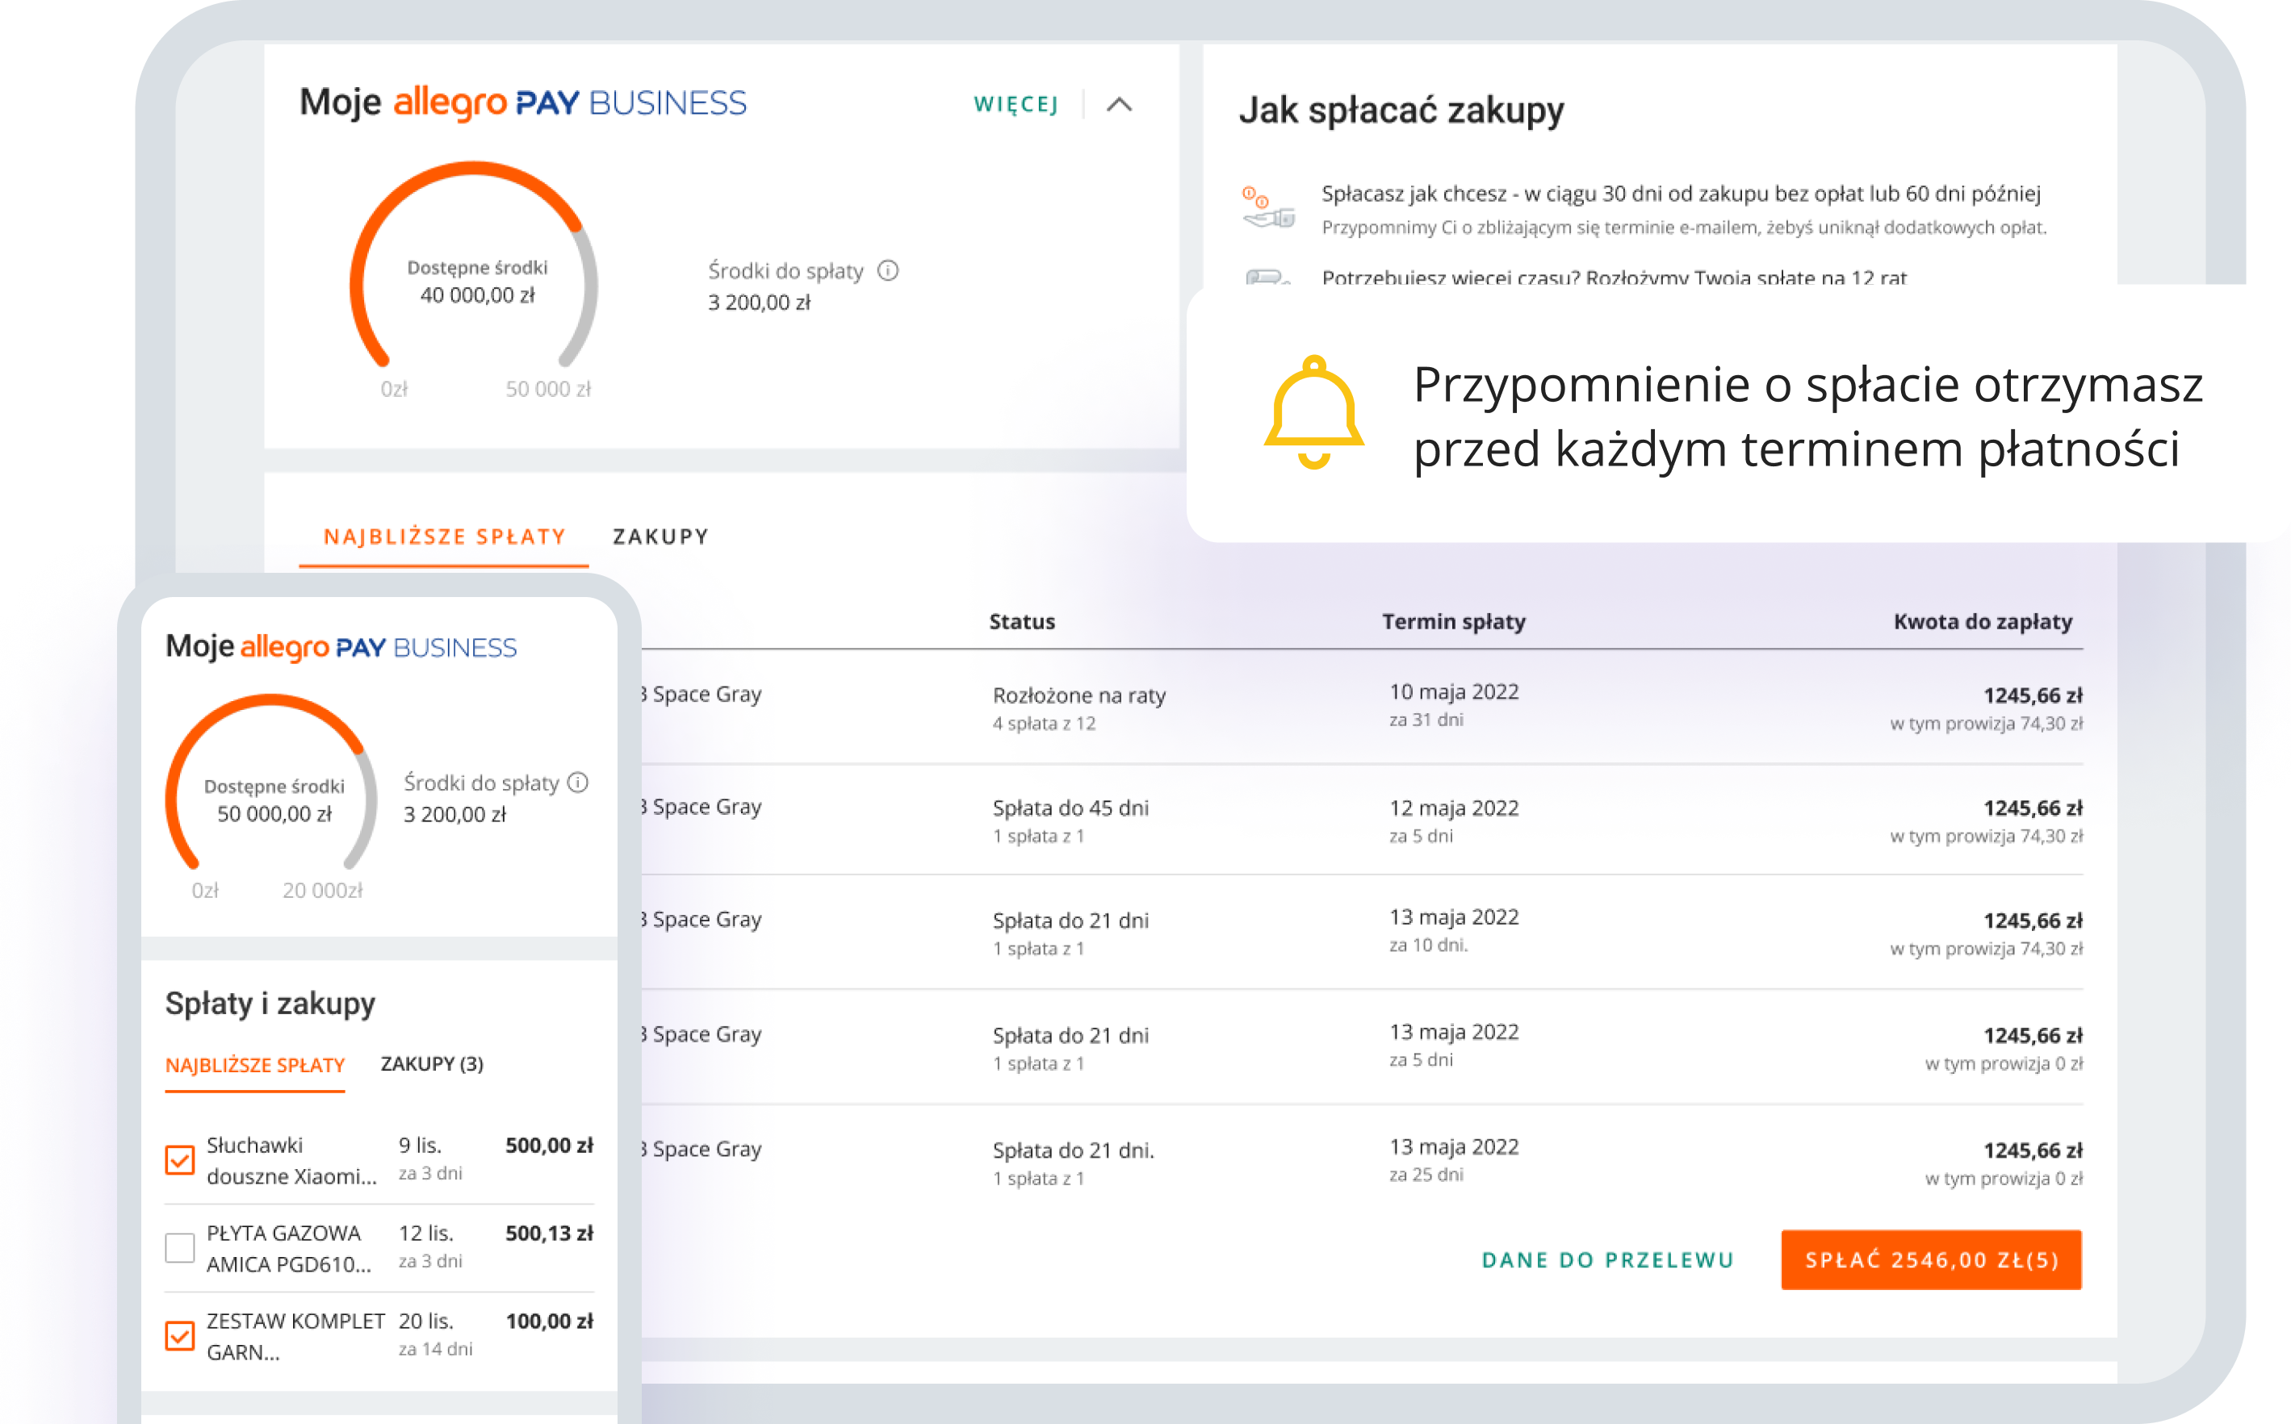This screenshot has width=2291, height=1424.
Task: Switch to the ZAKUPY tab on desktop
Action: point(660,537)
